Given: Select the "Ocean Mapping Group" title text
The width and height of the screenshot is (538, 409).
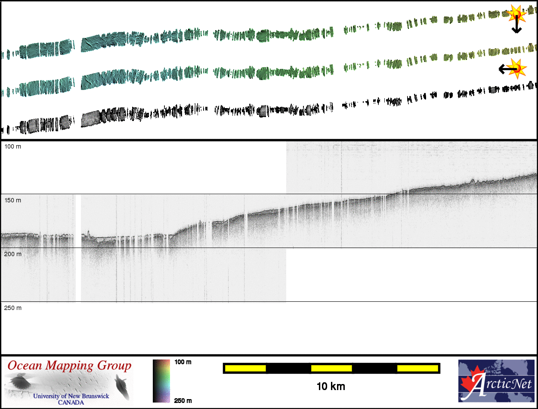Looking at the screenshot, I should coord(69,366).
